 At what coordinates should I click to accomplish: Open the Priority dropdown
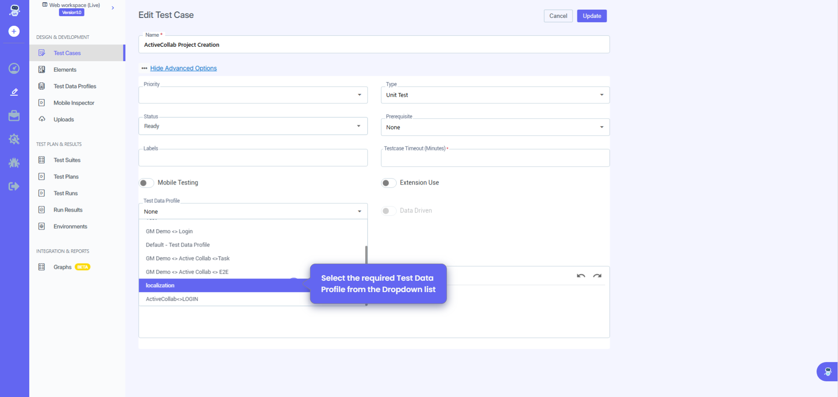(253, 95)
